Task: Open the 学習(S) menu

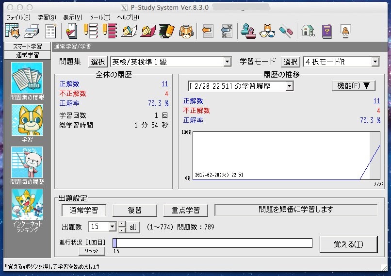Action: [x=47, y=17]
